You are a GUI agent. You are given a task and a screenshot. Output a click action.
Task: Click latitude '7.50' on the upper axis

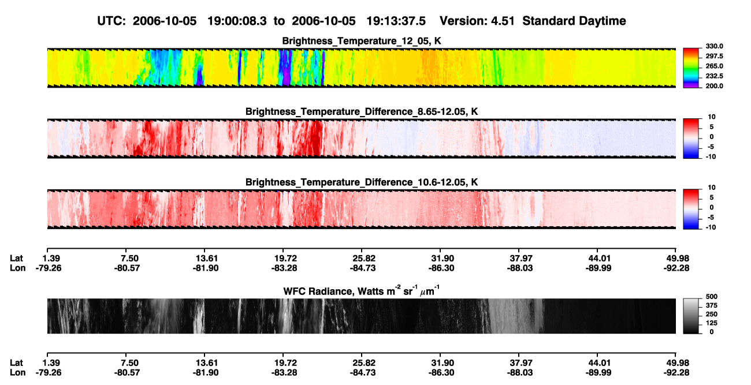pyautogui.click(x=125, y=258)
